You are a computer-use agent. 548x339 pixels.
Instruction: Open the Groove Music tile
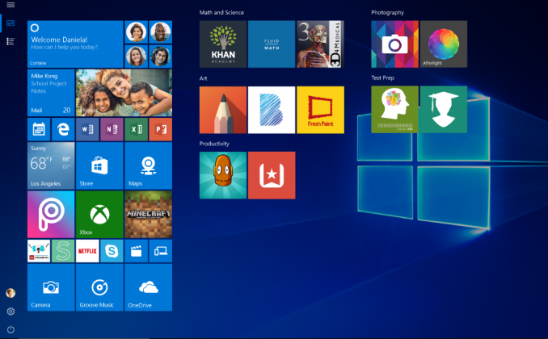point(99,287)
